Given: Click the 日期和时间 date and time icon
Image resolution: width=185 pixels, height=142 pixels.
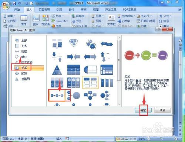Looking at the screenshot, I should [x=138, y=21].
